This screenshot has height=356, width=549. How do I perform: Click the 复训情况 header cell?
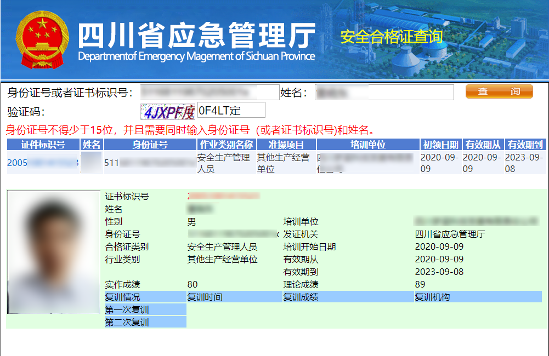pos(146,297)
